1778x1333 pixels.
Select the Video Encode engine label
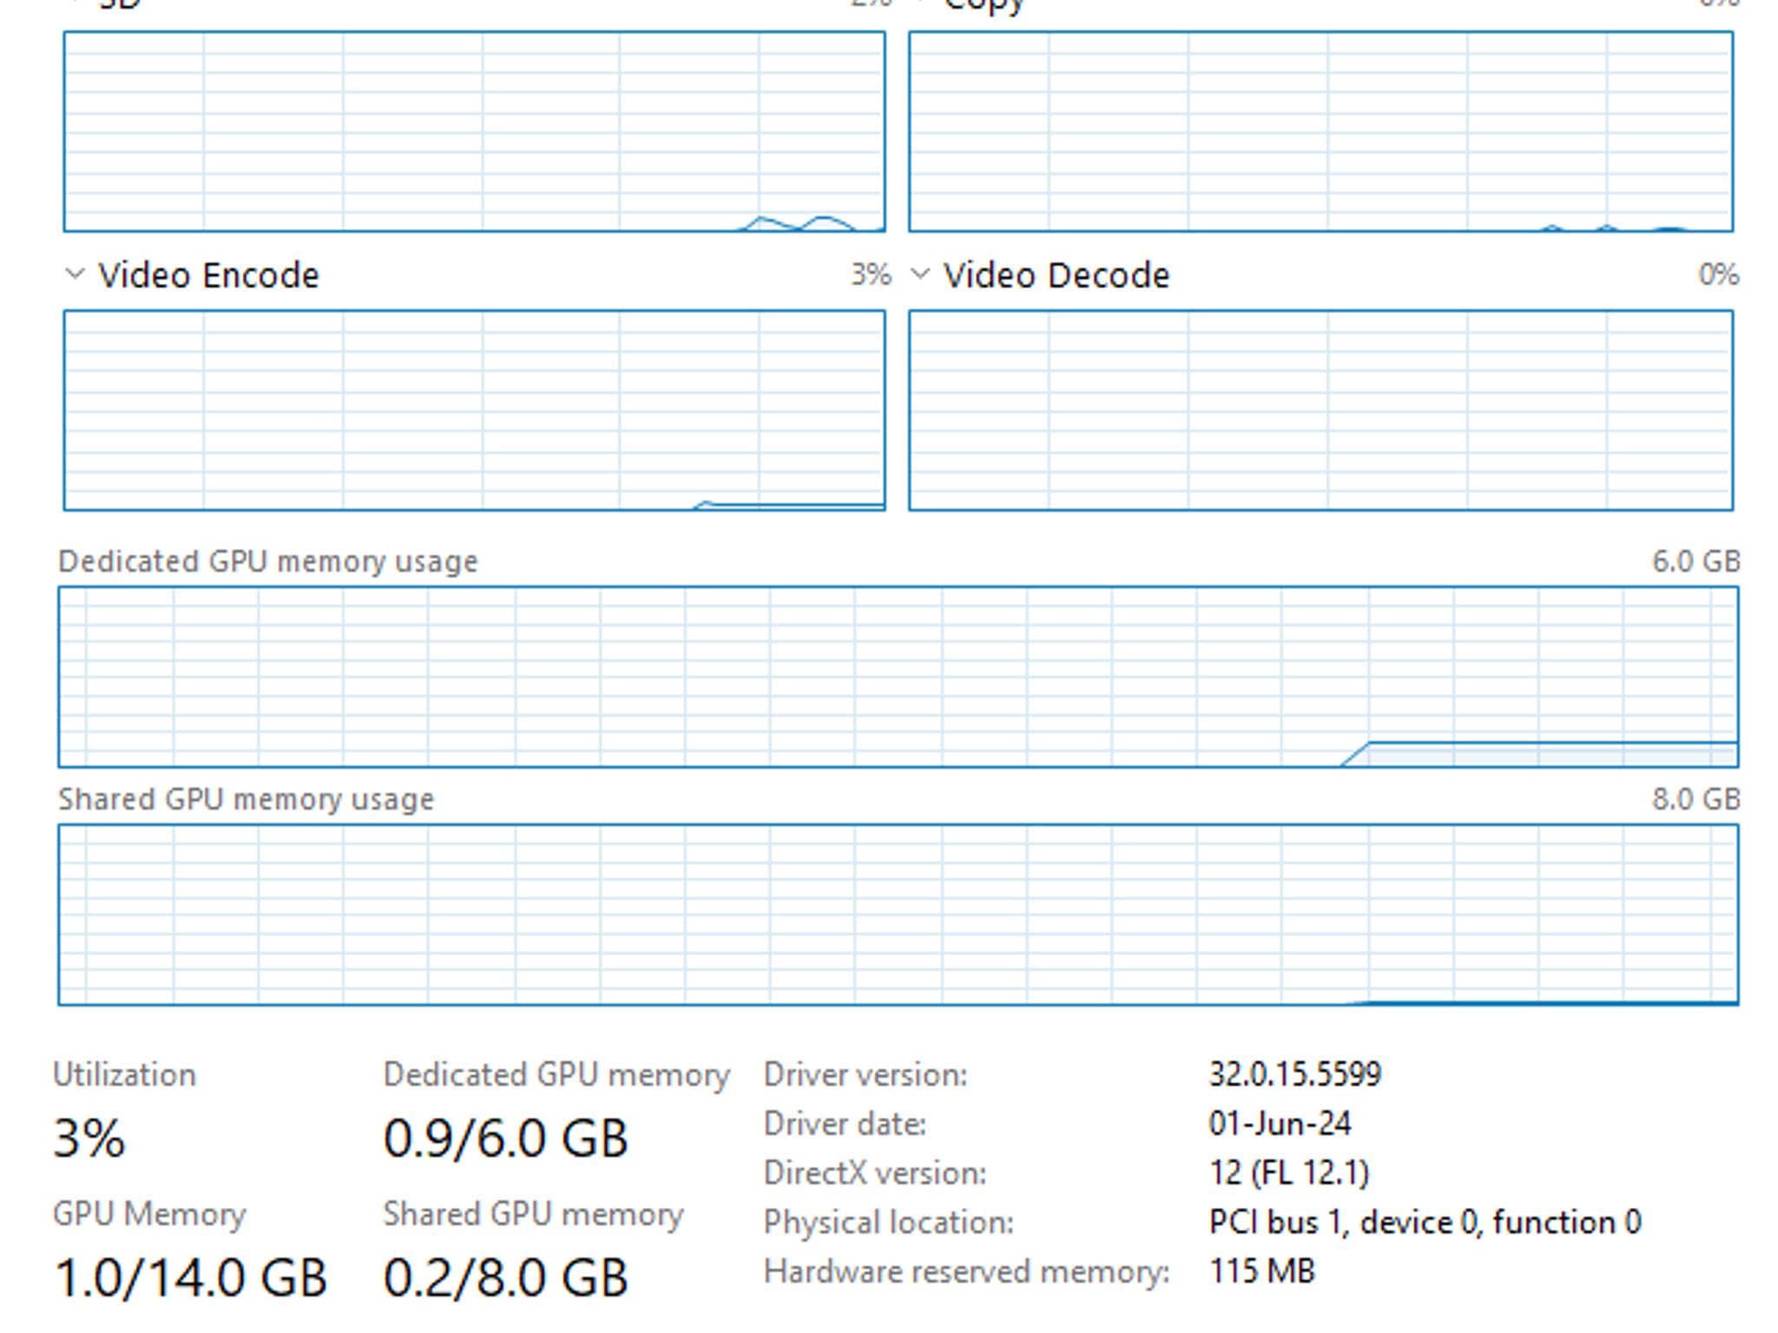pyautogui.click(x=208, y=275)
